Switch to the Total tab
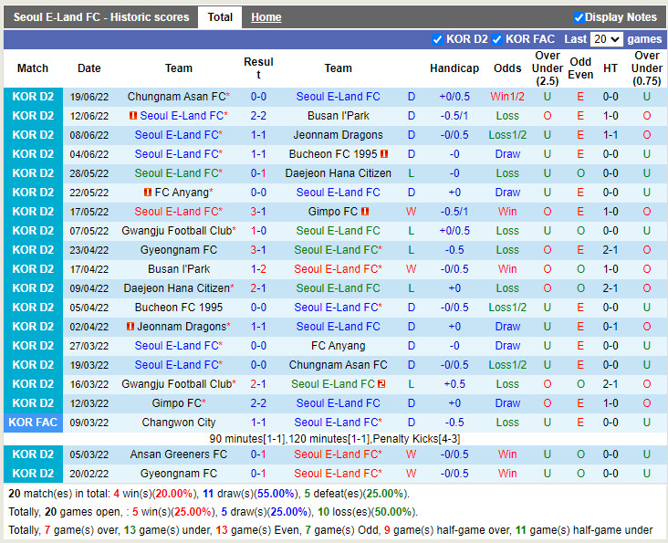668x543 pixels. coord(220,17)
